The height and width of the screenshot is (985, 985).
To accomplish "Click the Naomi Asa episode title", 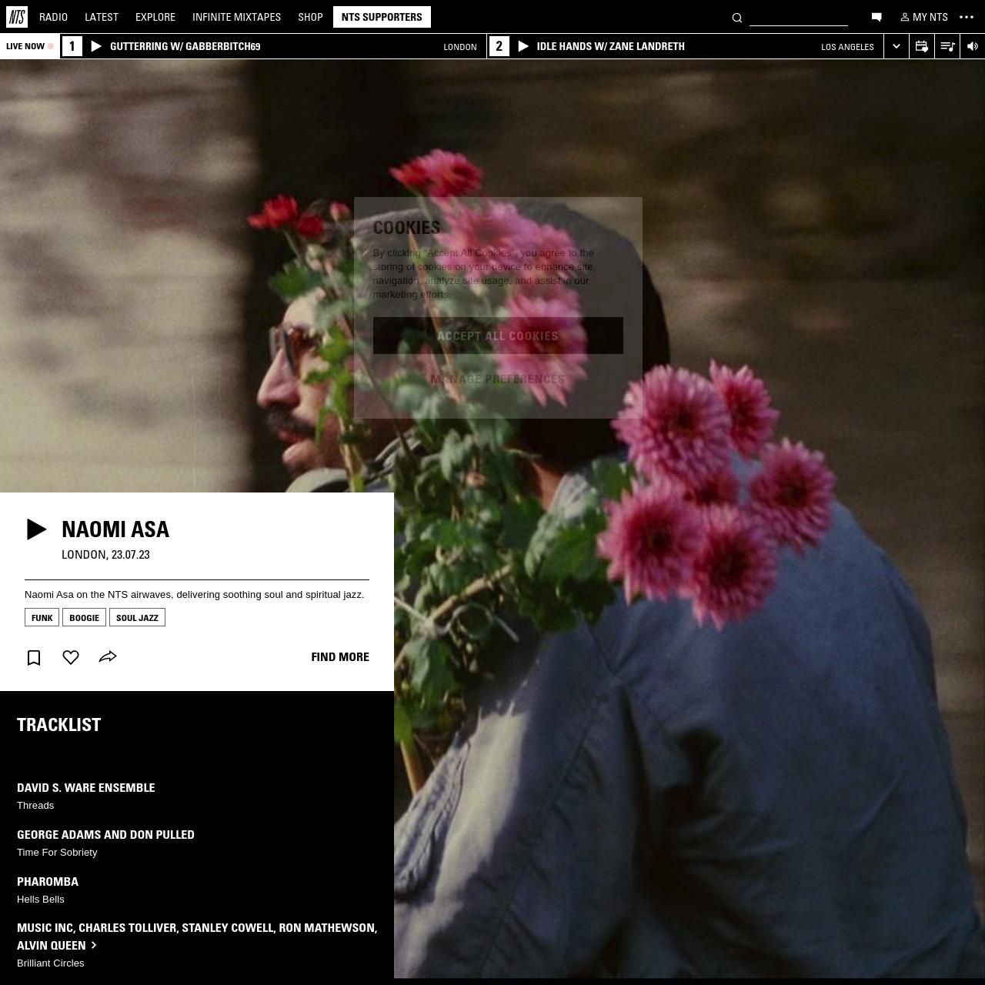I will 115,529.
